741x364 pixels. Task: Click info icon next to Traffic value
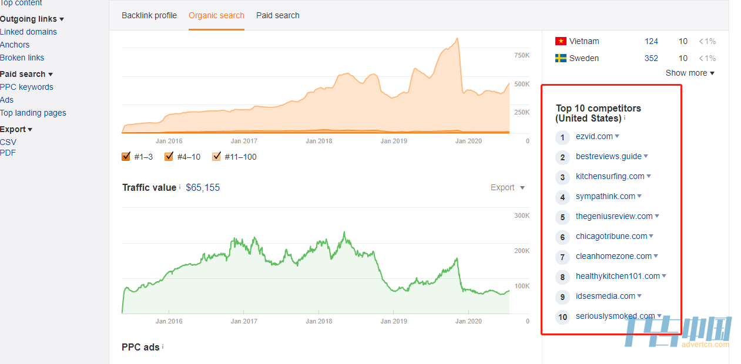coord(180,187)
